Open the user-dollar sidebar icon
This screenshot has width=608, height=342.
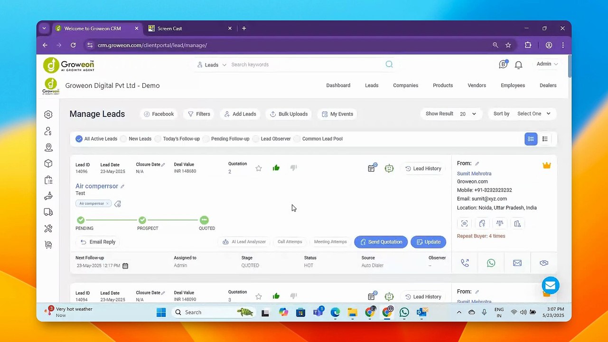click(x=48, y=131)
